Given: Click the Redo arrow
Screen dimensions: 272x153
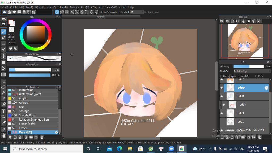Looking at the screenshot, I should pyautogui.click(x=3, y=24).
